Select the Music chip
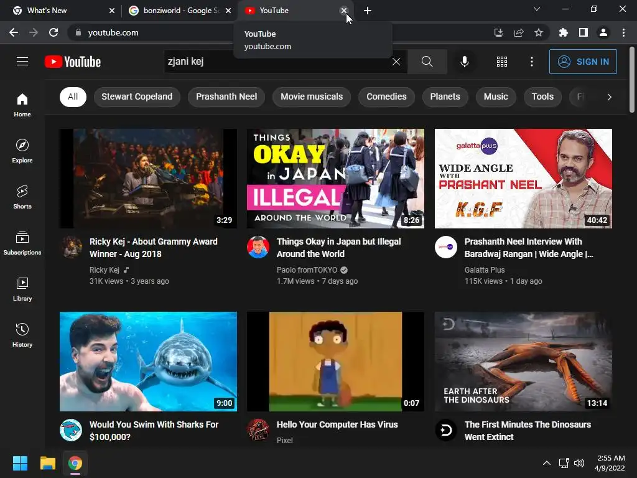 click(x=496, y=96)
